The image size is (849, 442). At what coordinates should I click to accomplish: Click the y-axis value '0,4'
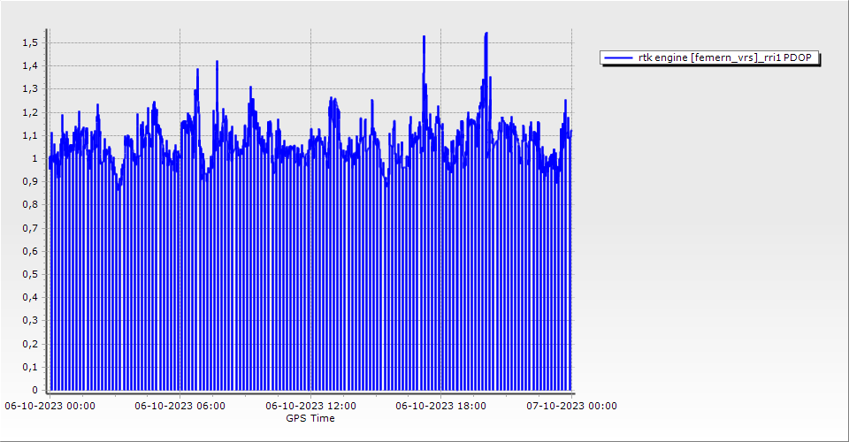pyautogui.click(x=30, y=298)
